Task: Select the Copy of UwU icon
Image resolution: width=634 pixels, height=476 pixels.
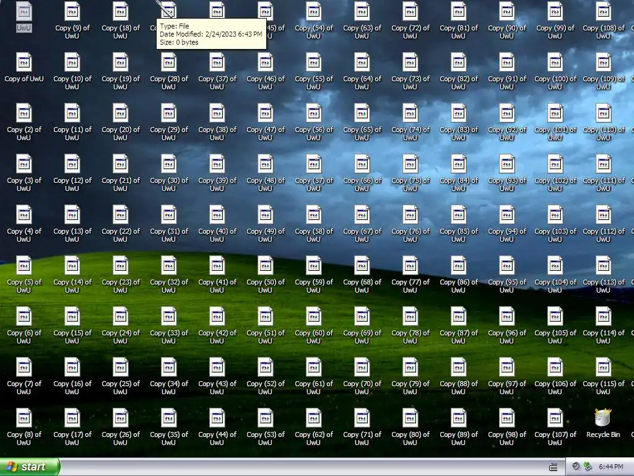Action: [x=24, y=63]
